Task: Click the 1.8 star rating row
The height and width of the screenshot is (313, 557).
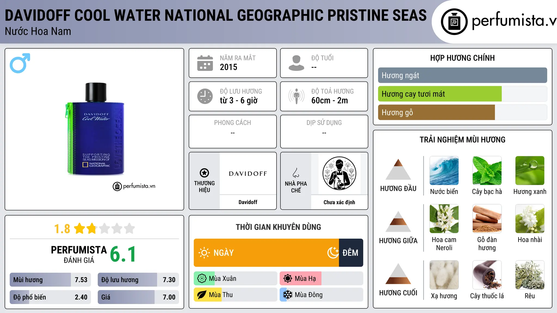Action: [x=94, y=229]
